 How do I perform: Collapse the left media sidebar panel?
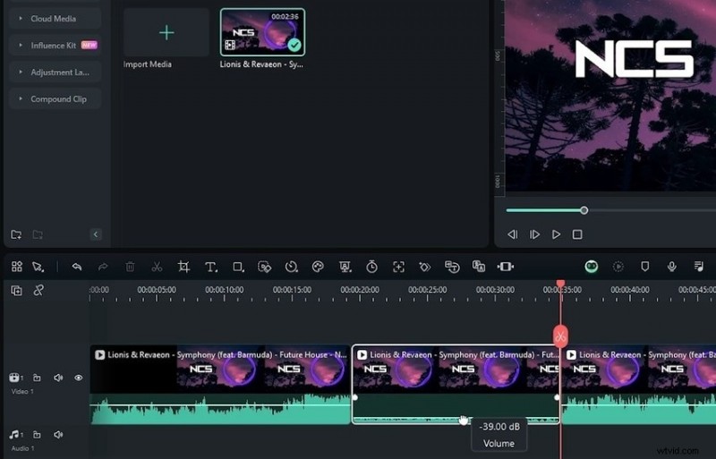pos(96,234)
